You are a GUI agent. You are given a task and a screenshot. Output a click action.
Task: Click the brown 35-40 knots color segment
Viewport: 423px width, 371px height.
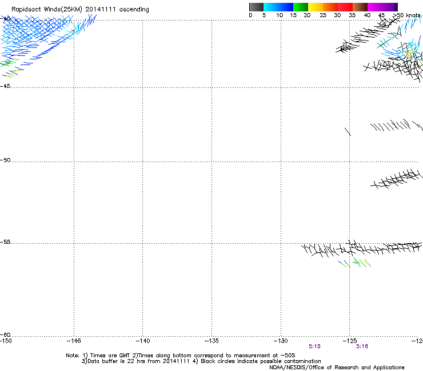[x=360, y=7]
